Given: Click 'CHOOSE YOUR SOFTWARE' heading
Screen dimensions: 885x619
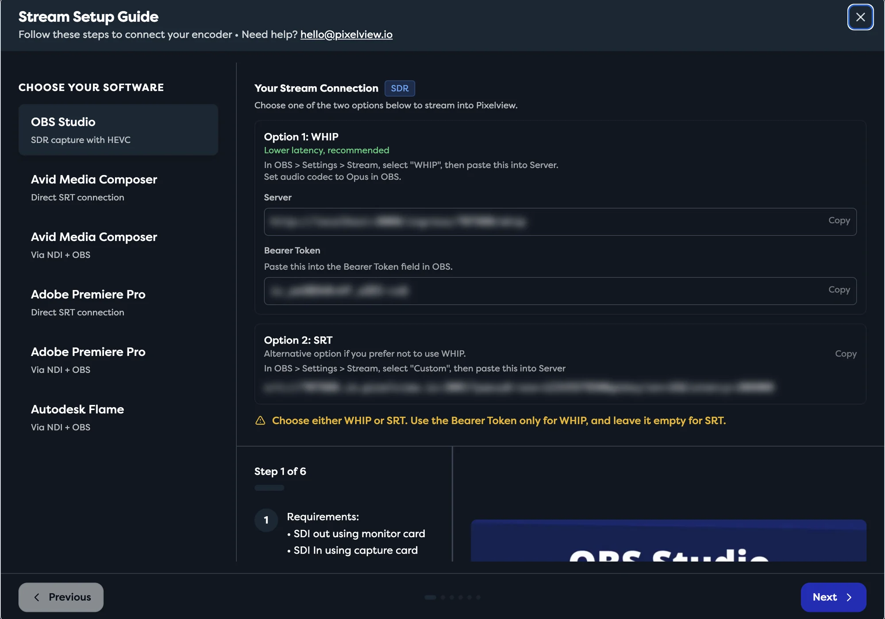Looking at the screenshot, I should (x=91, y=88).
